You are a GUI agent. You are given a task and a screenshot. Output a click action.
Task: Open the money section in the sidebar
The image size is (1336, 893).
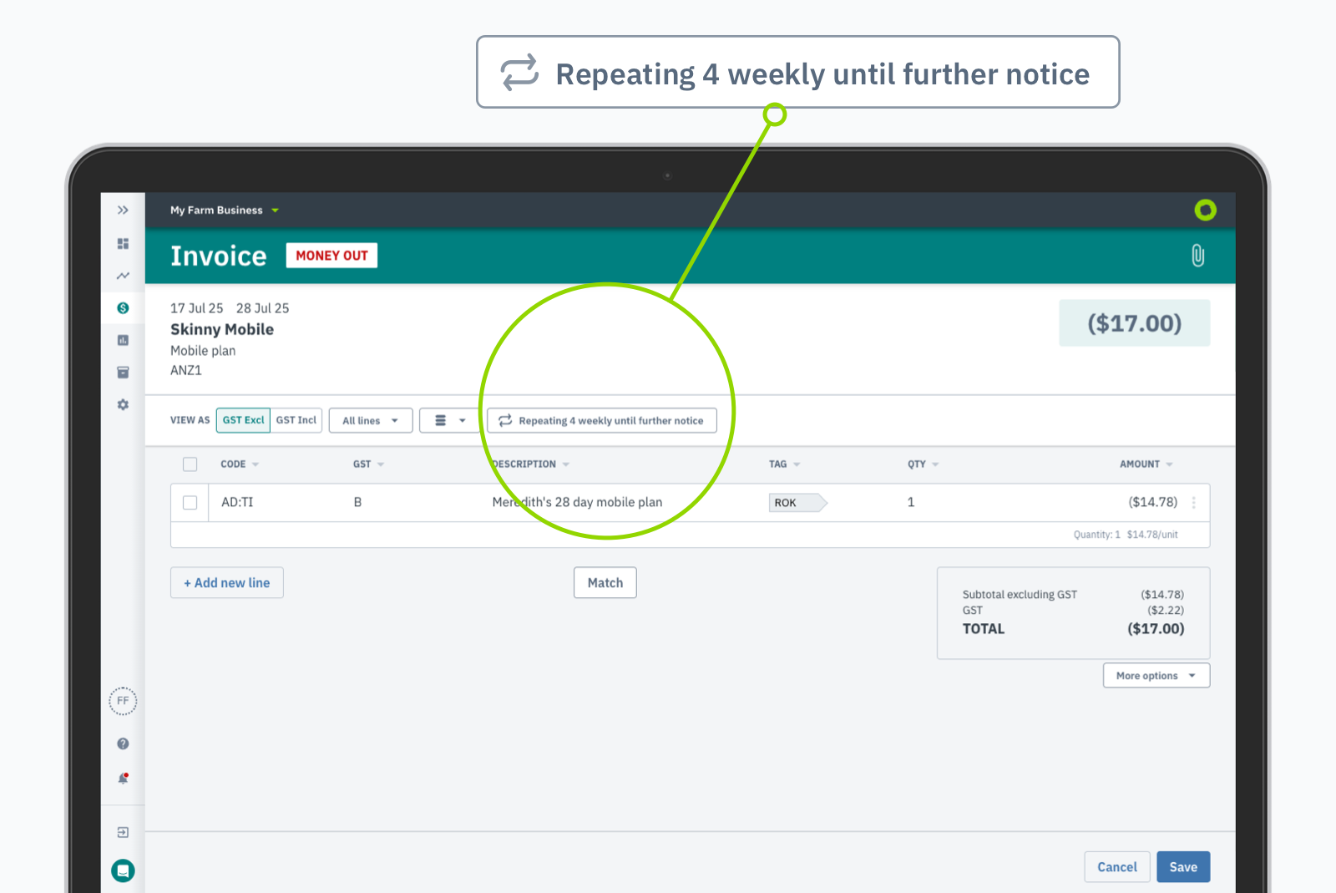tap(123, 307)
